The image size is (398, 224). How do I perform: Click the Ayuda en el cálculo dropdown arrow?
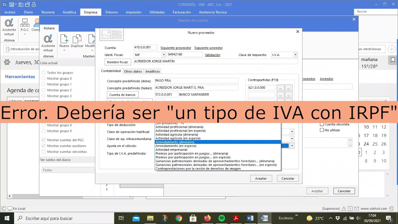[x=292, y=146]
